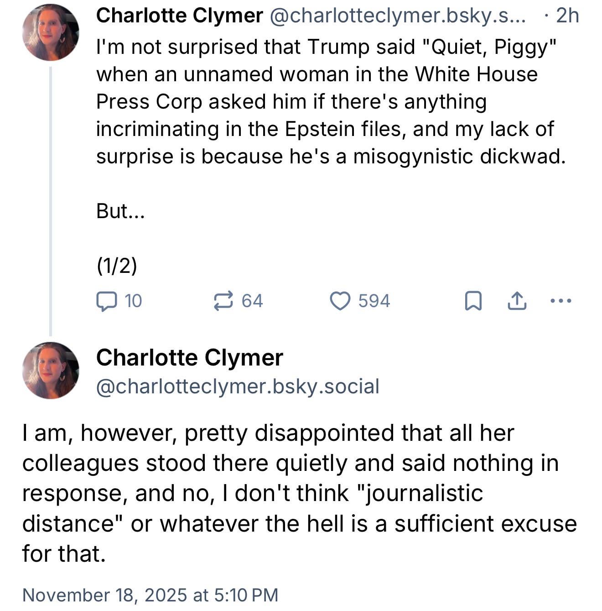Open the first post about "Quiet, Piggy"
Image resolution: width=602 pixels, height=611 pixels.
pyautogui.click(x=326, y=101)
